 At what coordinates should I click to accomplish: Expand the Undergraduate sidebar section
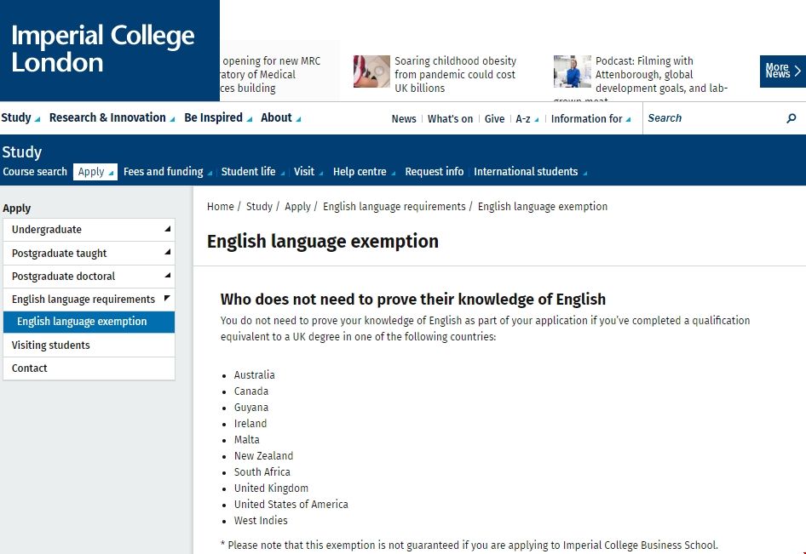[168, 230]
